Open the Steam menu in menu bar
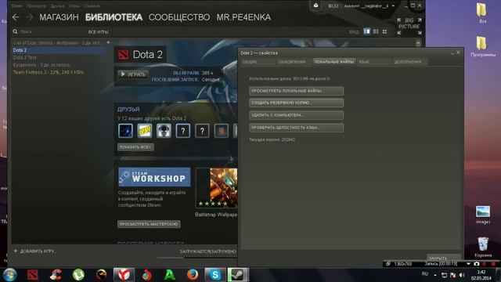The width and height of the screenshot is (501, 282). coord(16,5)
